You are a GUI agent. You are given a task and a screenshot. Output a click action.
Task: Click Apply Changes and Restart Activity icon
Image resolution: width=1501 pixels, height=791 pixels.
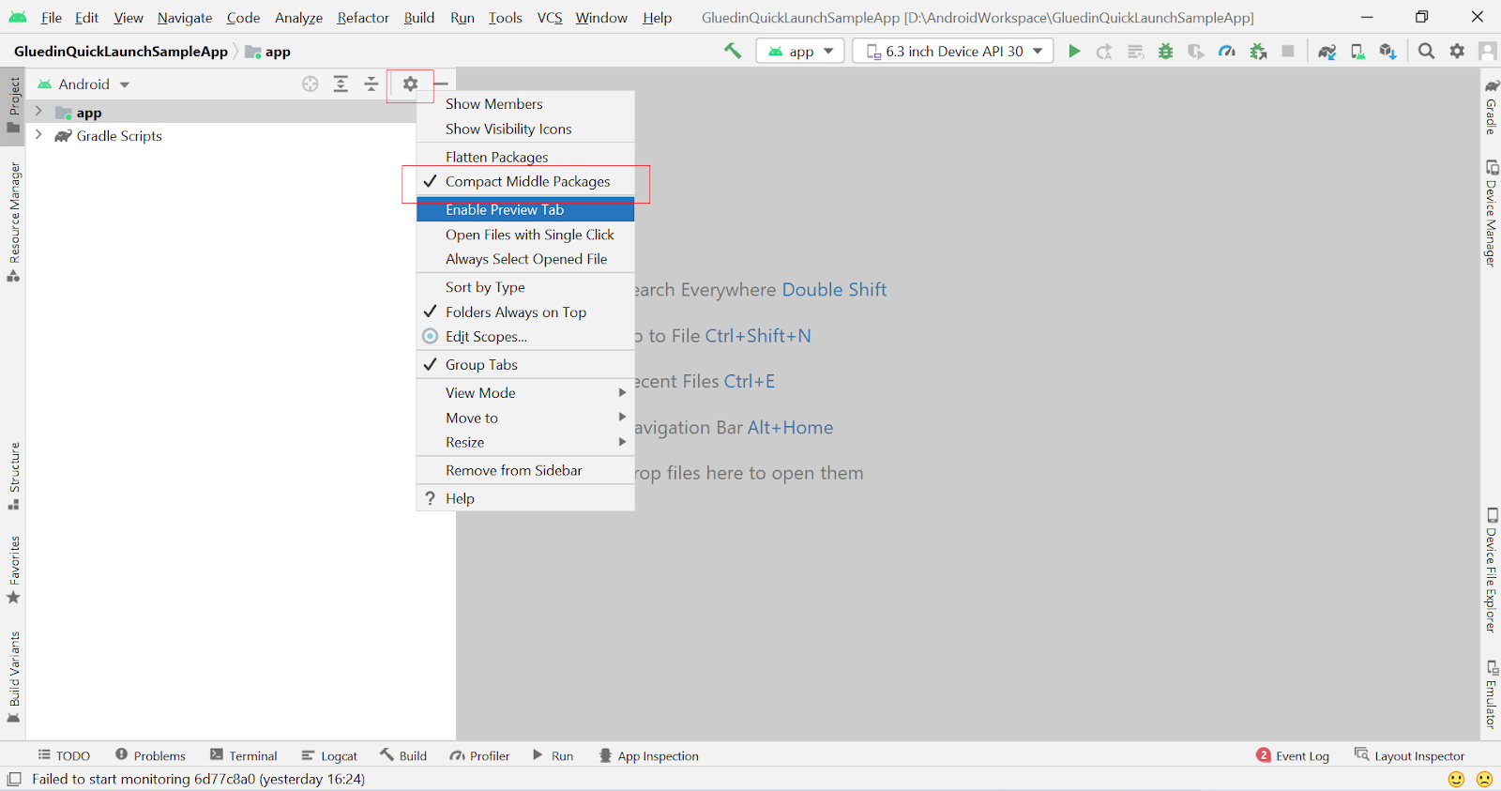pos(1104,51)
